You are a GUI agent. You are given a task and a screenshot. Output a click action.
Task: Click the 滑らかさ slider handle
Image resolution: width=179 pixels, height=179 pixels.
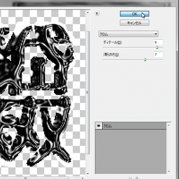click(145, 60)
